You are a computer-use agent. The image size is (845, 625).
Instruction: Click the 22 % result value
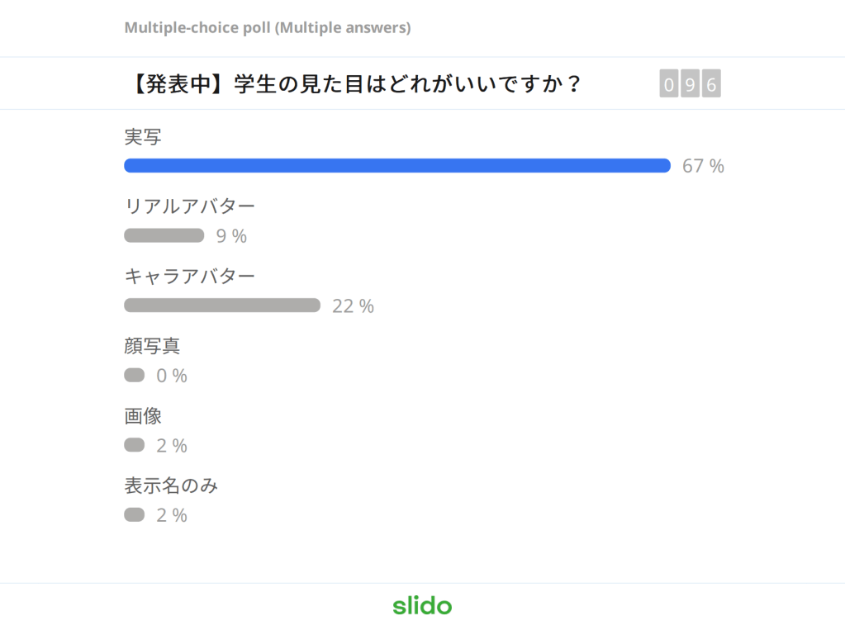353,306
